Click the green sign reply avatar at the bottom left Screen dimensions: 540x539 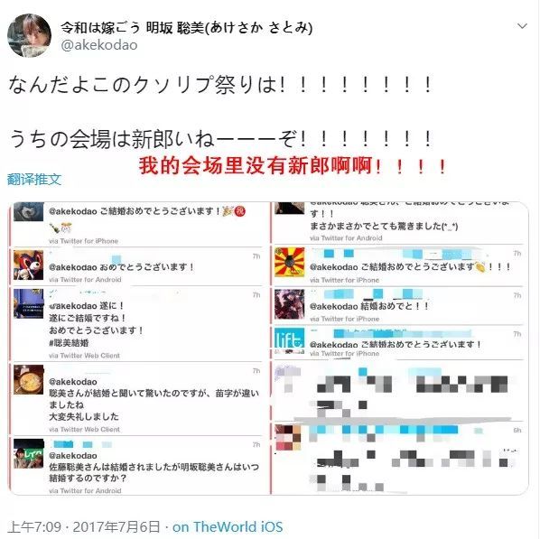29,453
